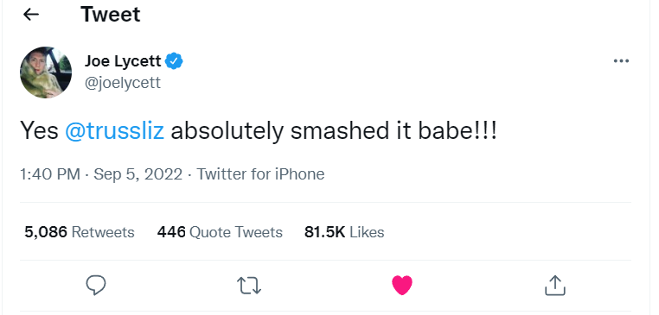
Task: Show the 81.5K Likes list
Action: click(344, 232)
